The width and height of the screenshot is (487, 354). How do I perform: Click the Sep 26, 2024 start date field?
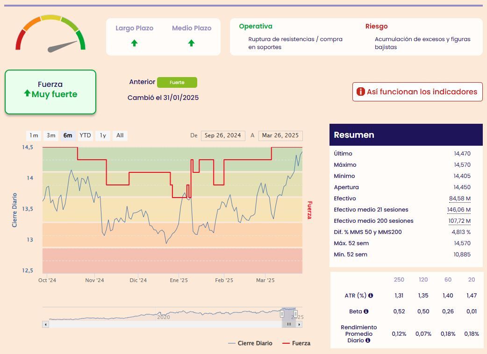click(x=223, y=135)
